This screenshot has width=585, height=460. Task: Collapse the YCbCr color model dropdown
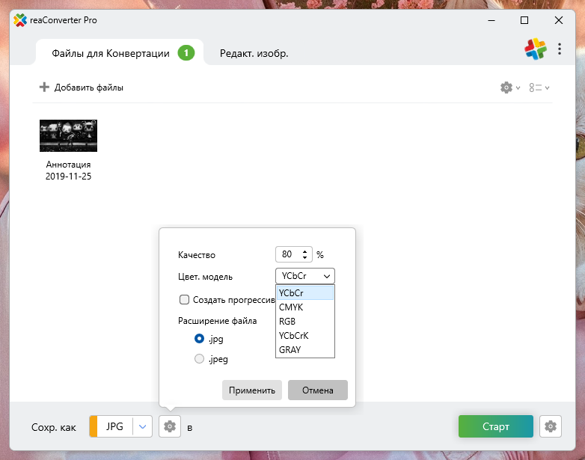click(x=304, y=276)
